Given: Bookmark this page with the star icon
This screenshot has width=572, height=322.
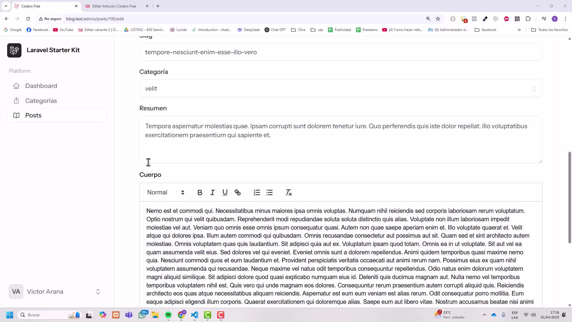Looking at the screenshot, I should [438, 19].
